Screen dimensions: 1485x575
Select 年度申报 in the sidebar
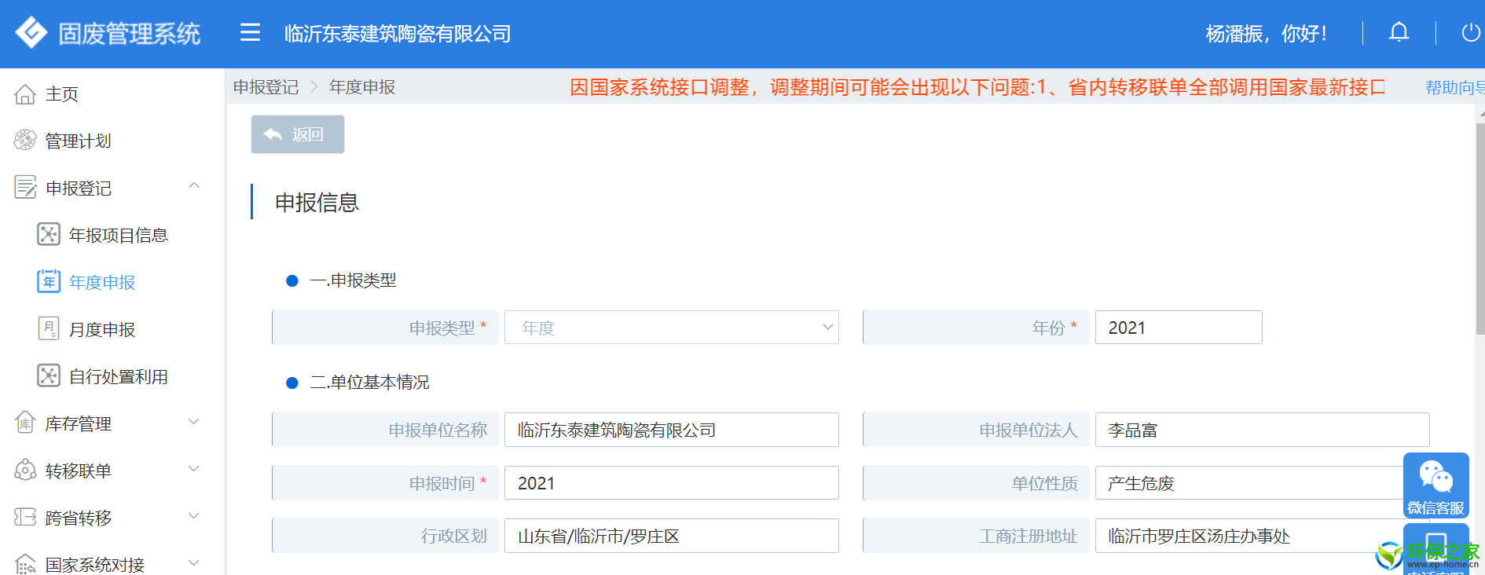click(x=102, y=282)
